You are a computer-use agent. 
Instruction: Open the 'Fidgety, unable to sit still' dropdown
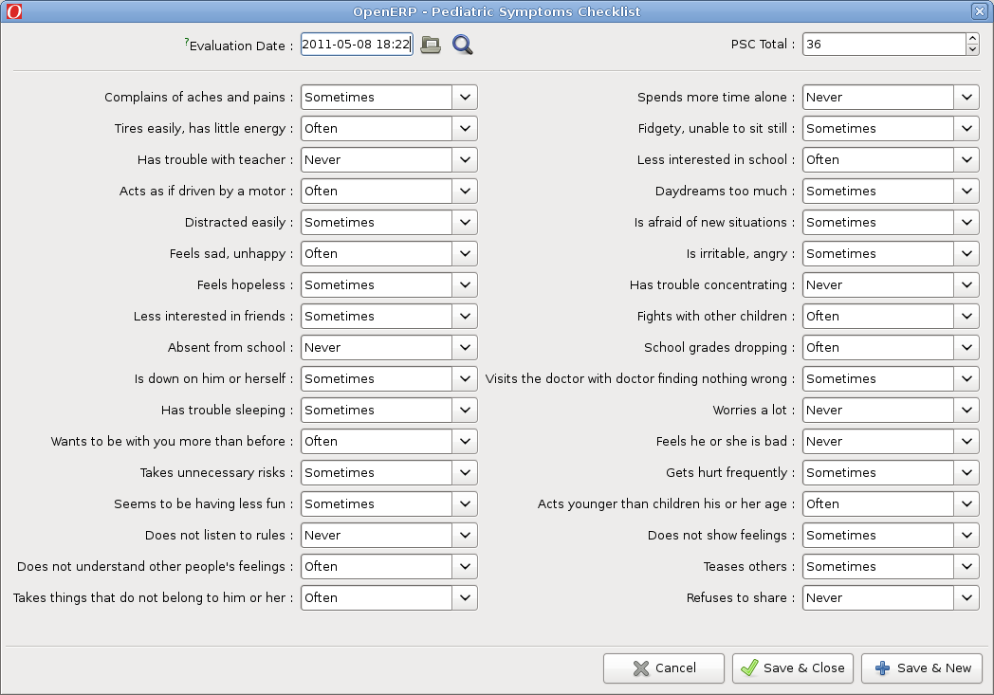[966, 128]
